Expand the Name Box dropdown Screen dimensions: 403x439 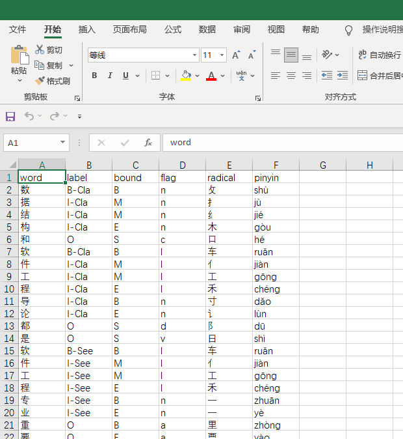(62, 142)
